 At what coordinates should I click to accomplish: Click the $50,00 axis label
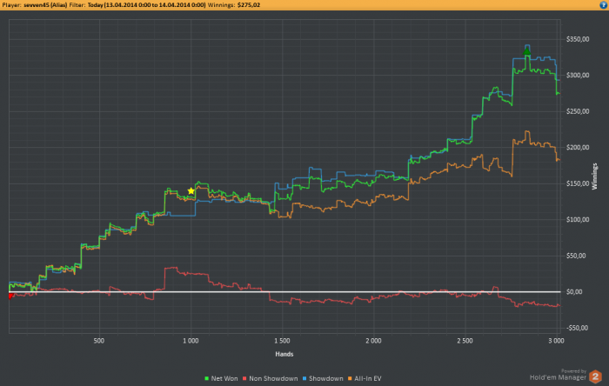click(576, 256)
